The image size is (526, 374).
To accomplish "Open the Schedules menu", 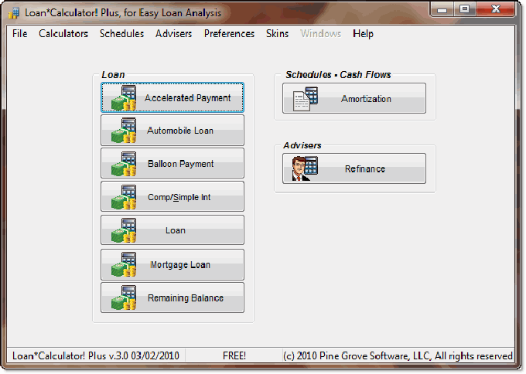I will [121, 34].
